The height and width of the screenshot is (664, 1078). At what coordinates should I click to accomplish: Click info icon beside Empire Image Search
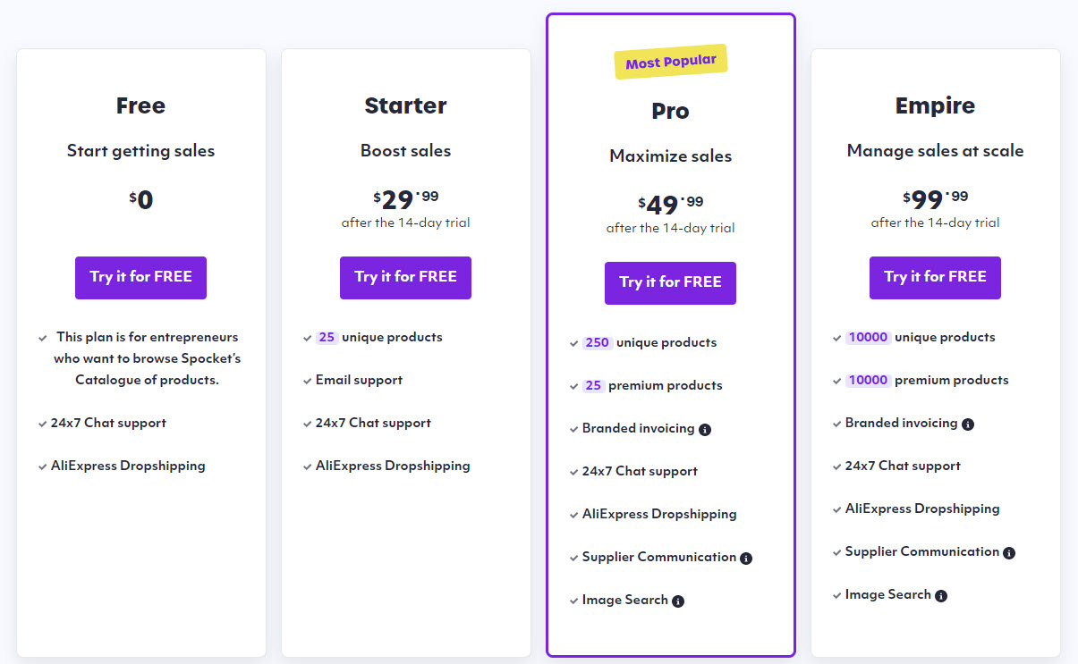click(941, 596)
